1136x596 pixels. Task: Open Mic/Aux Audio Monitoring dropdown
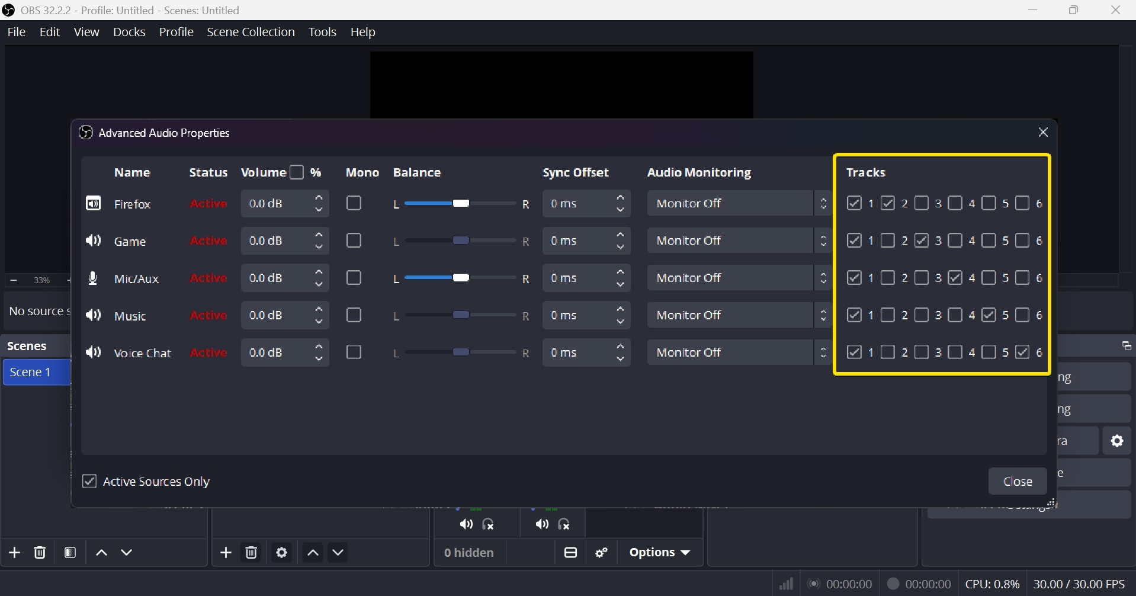pos(740,278)
